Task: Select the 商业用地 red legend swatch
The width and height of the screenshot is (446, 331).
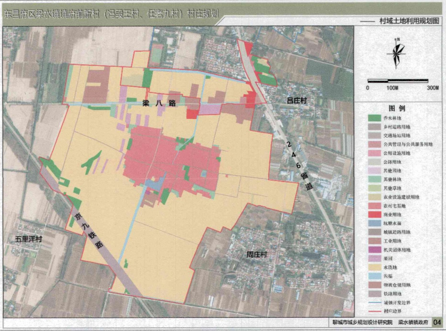Action: point(374,214)
